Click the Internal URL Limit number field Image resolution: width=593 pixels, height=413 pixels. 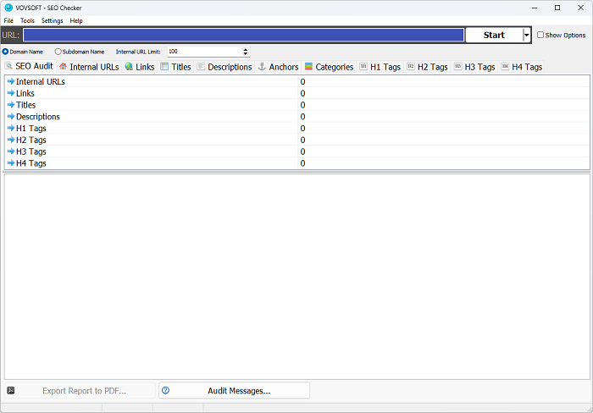click(x=205, y=52)
